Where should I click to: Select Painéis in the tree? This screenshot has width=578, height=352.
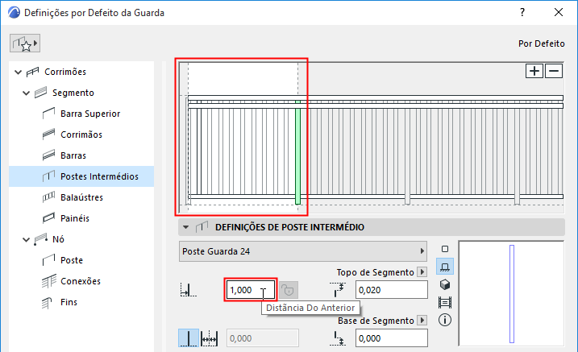click(75, 218)
